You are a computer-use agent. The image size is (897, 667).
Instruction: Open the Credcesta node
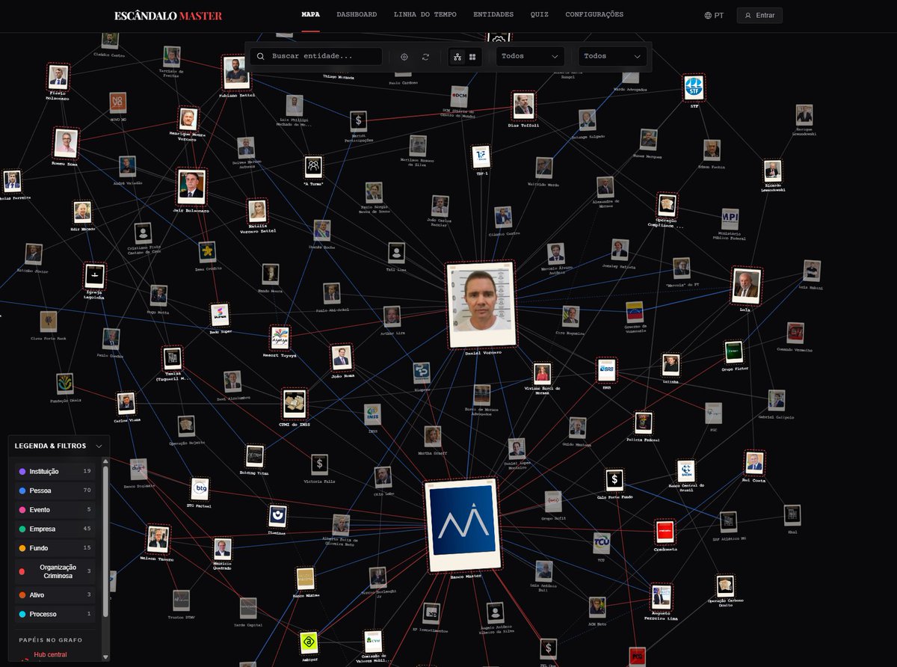pyautogui.click(x=665, y=532)
